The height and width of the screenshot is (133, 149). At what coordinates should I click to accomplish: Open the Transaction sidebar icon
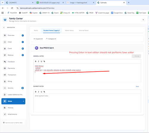click(5, 75)
